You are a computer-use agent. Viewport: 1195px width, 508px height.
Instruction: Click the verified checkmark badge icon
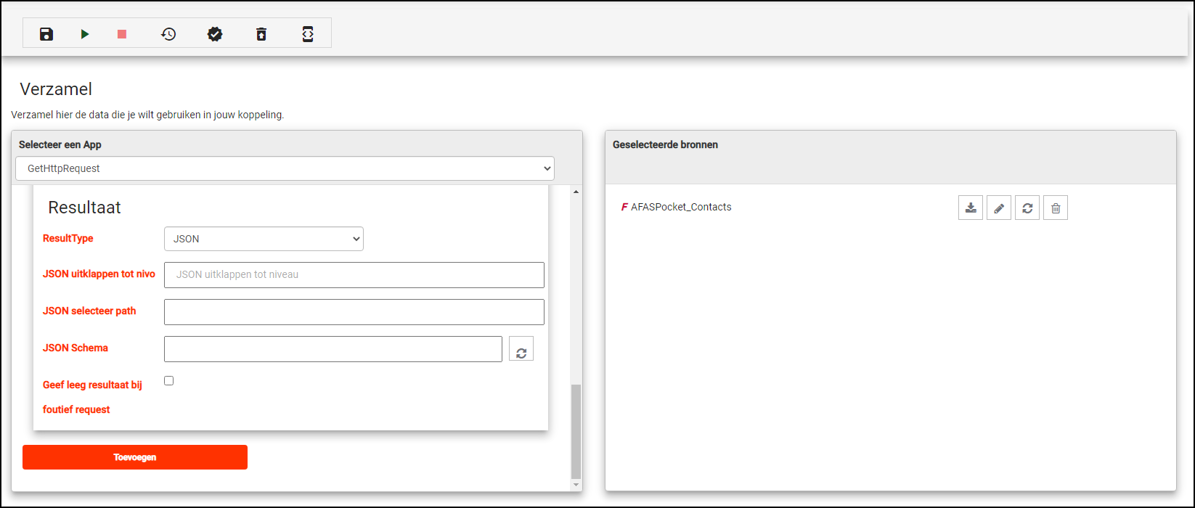tap(215, 34)
